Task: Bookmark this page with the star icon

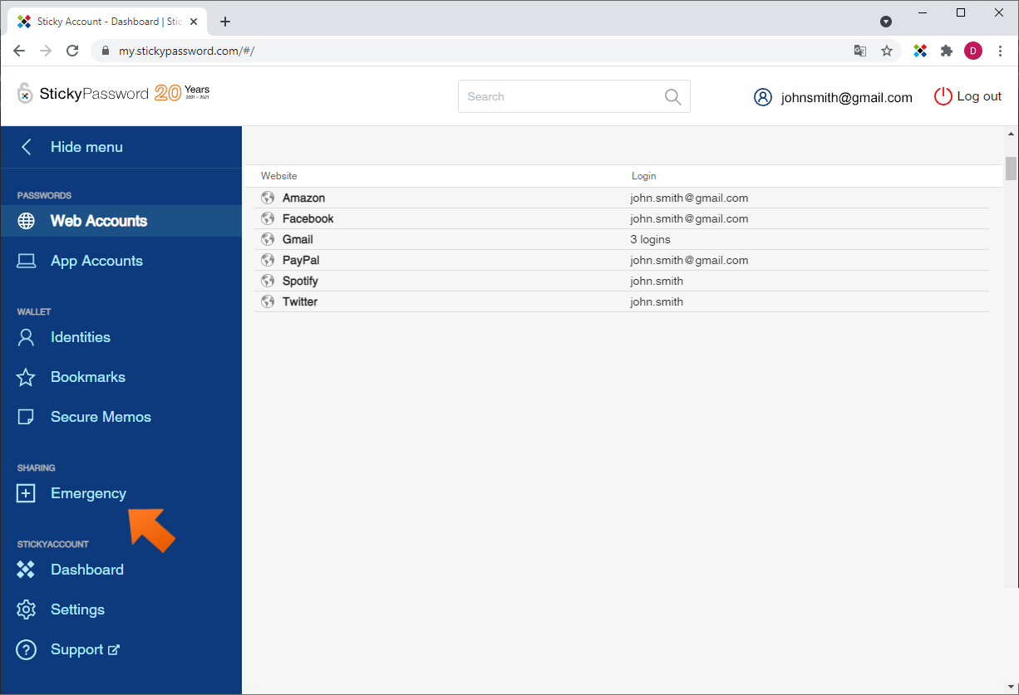Action: point(887,51)
